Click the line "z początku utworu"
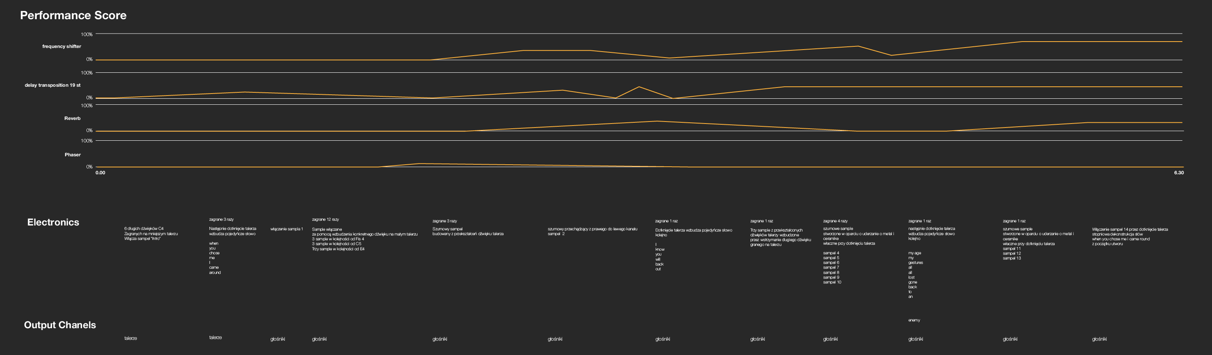Image resolution: width=1212 pixels, height=355 pixels. tap(1108, 244)
